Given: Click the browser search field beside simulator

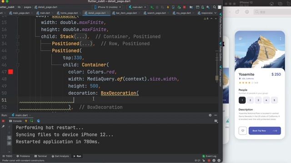Looking at the screenshot, I should pos(272,12).
